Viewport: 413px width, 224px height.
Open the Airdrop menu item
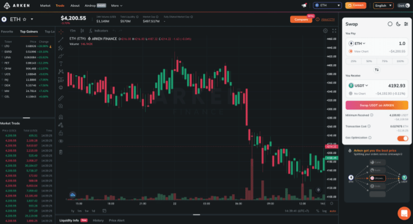point(95,6)
